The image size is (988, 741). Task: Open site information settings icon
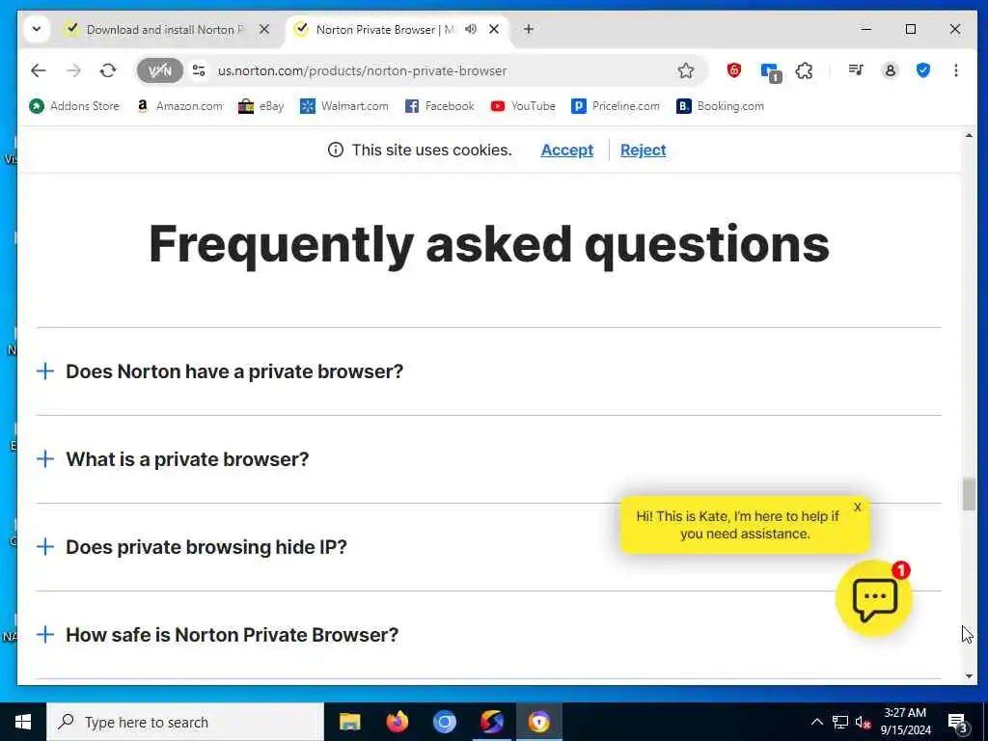point(199,70)
